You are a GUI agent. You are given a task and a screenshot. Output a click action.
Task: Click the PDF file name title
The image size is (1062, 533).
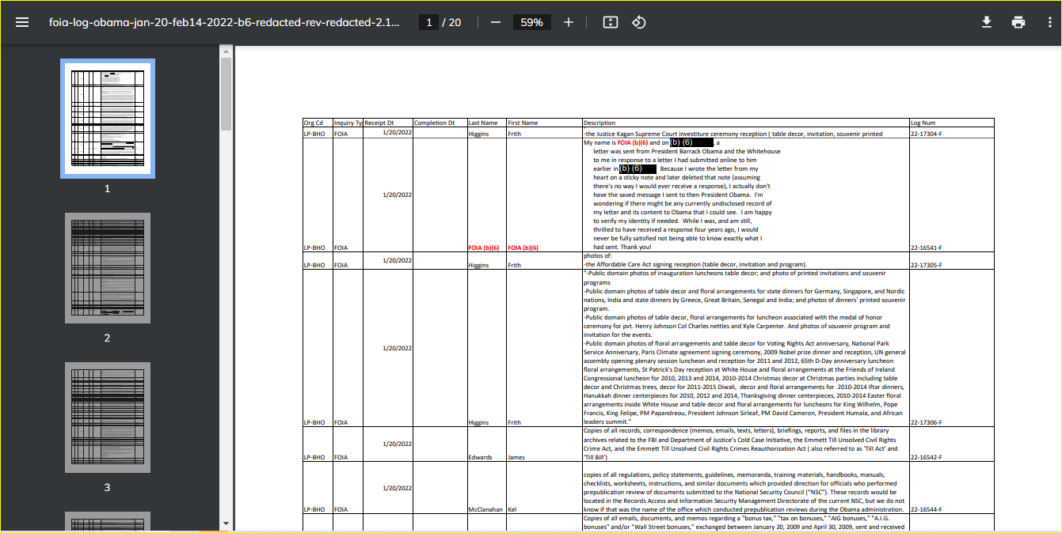(x=224, y=22)
